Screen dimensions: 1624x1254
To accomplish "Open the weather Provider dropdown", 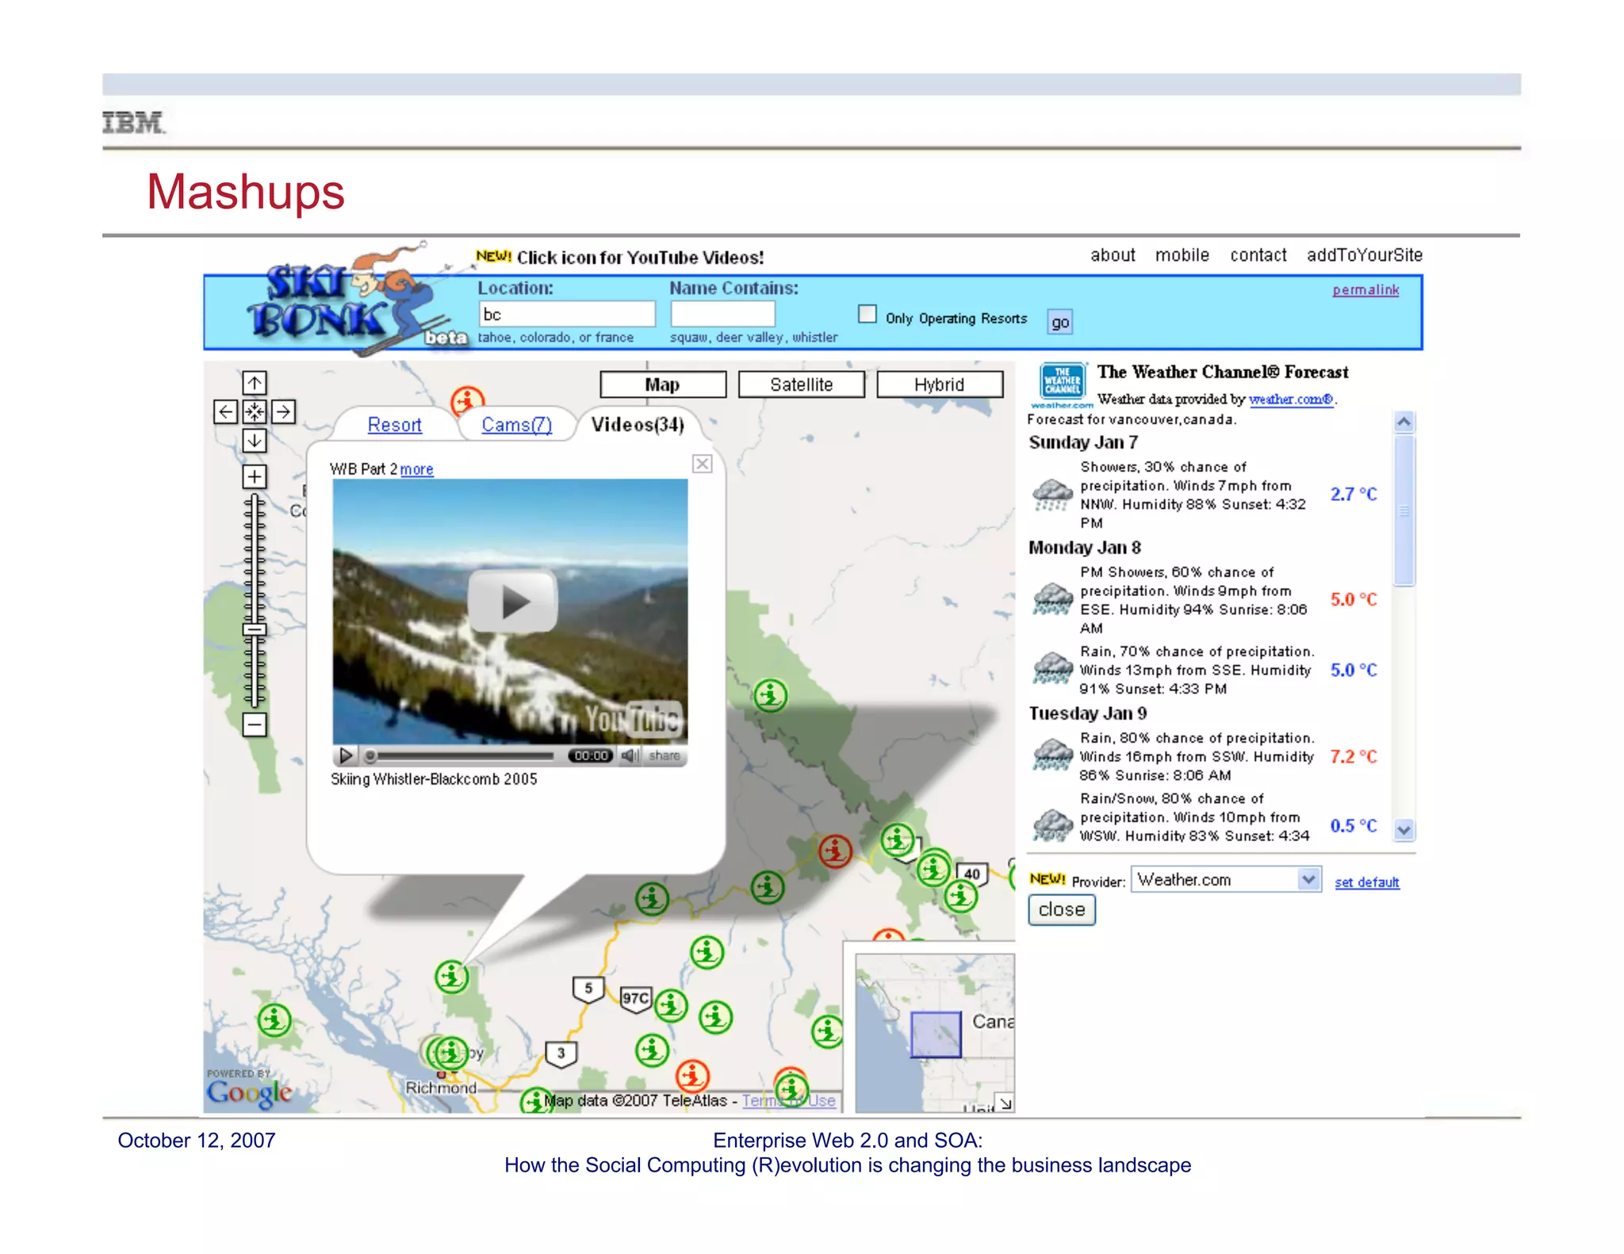I will click(1226, 880).
